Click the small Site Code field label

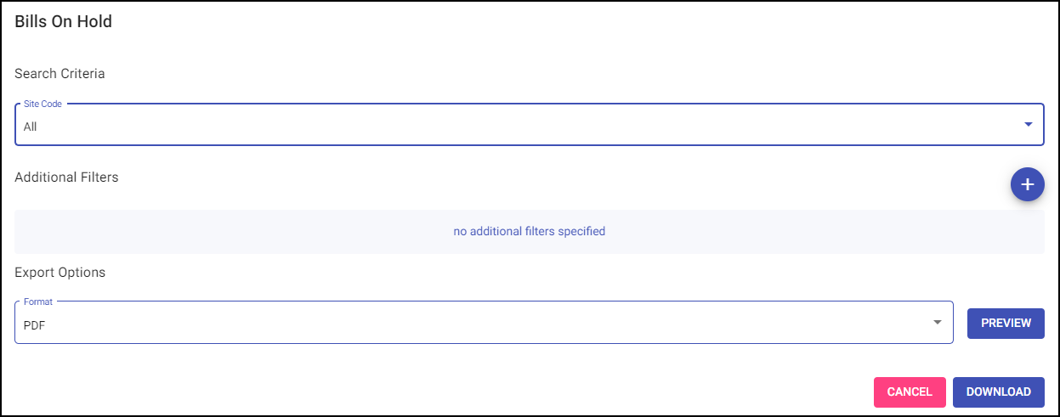43,104
